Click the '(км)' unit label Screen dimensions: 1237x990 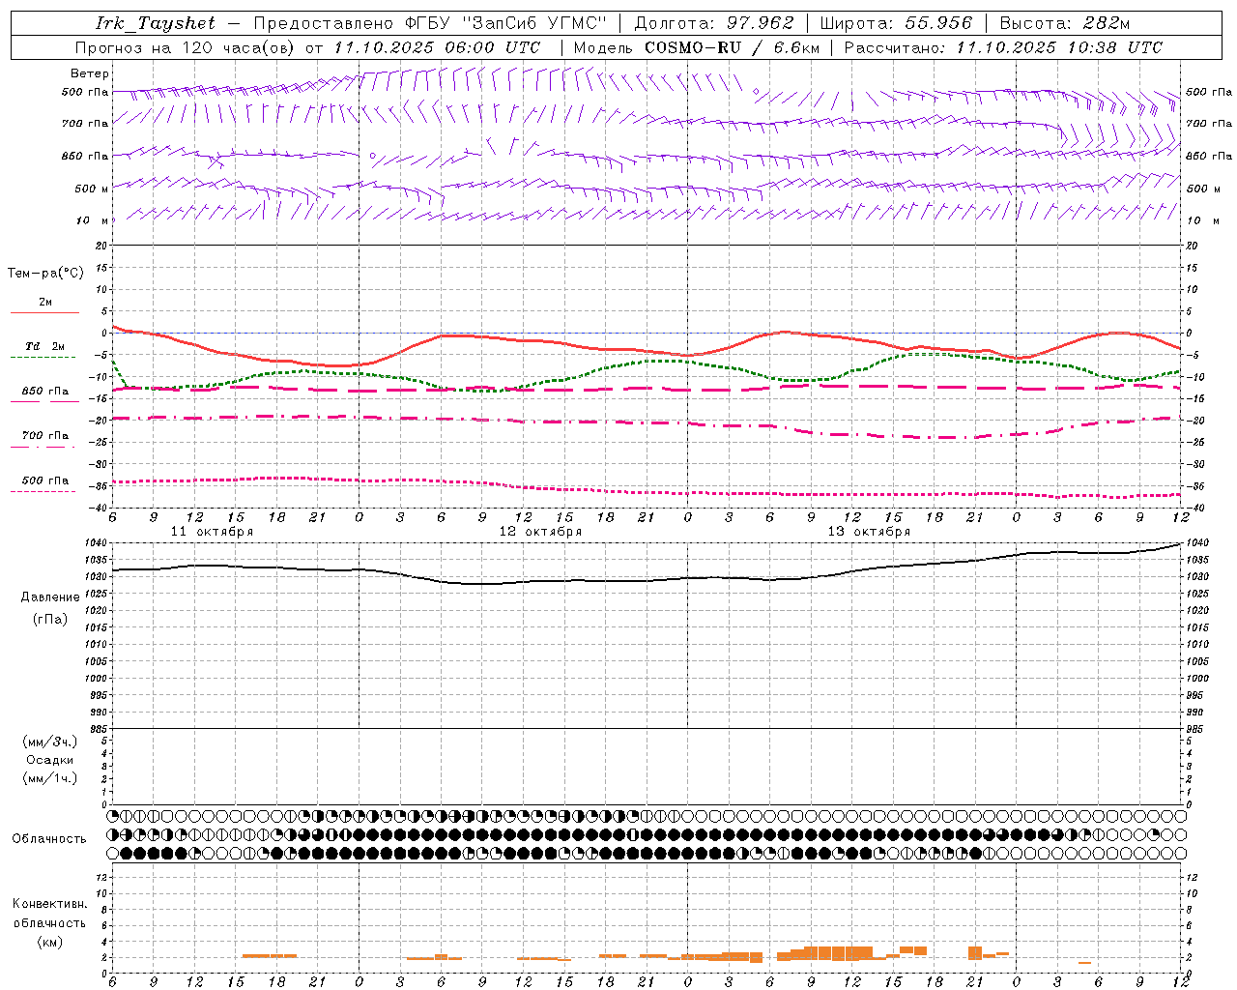click(50, 942)
